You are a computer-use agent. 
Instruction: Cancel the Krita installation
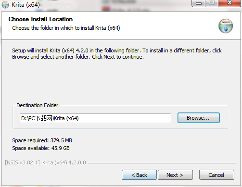coord(217,175)
